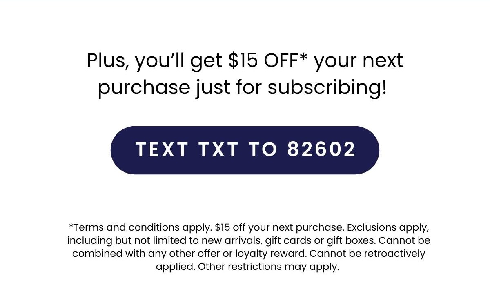This screenshot has width=490, height=287.
Task: Click the number "82602" on the navy button
Action: [x=321, y=149]
